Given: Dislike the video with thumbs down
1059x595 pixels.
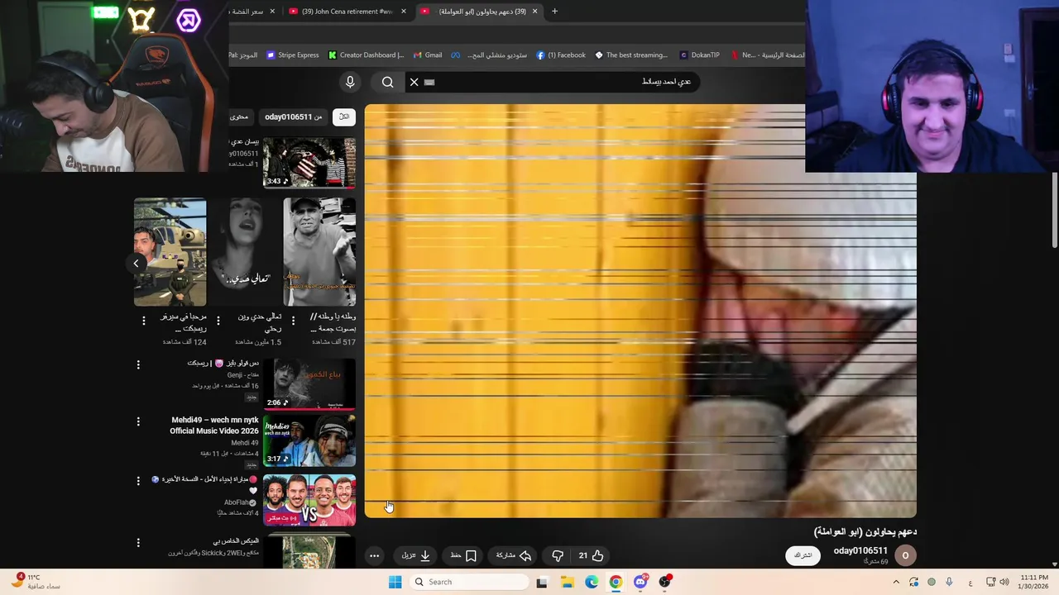Looking at the screenshot, I should coord(558,555).
